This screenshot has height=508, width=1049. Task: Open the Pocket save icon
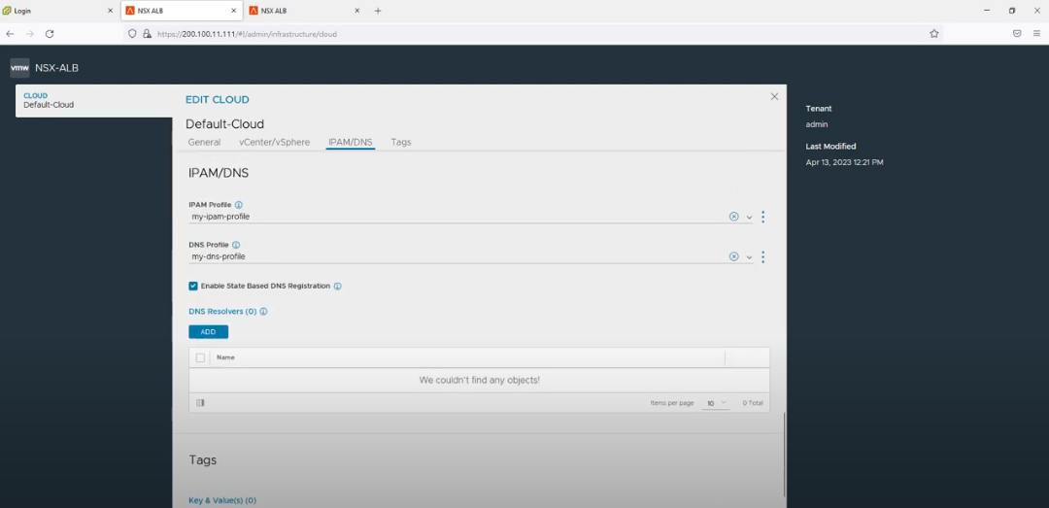pyautogui.click(x=1017, y=33)
